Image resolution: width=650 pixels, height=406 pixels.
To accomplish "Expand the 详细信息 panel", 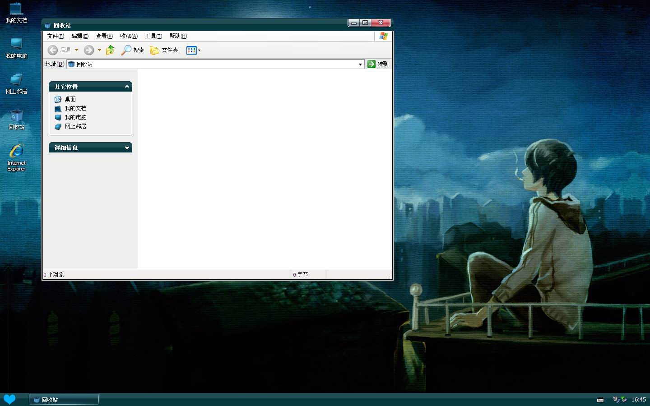I will click(x=127, y=148).
